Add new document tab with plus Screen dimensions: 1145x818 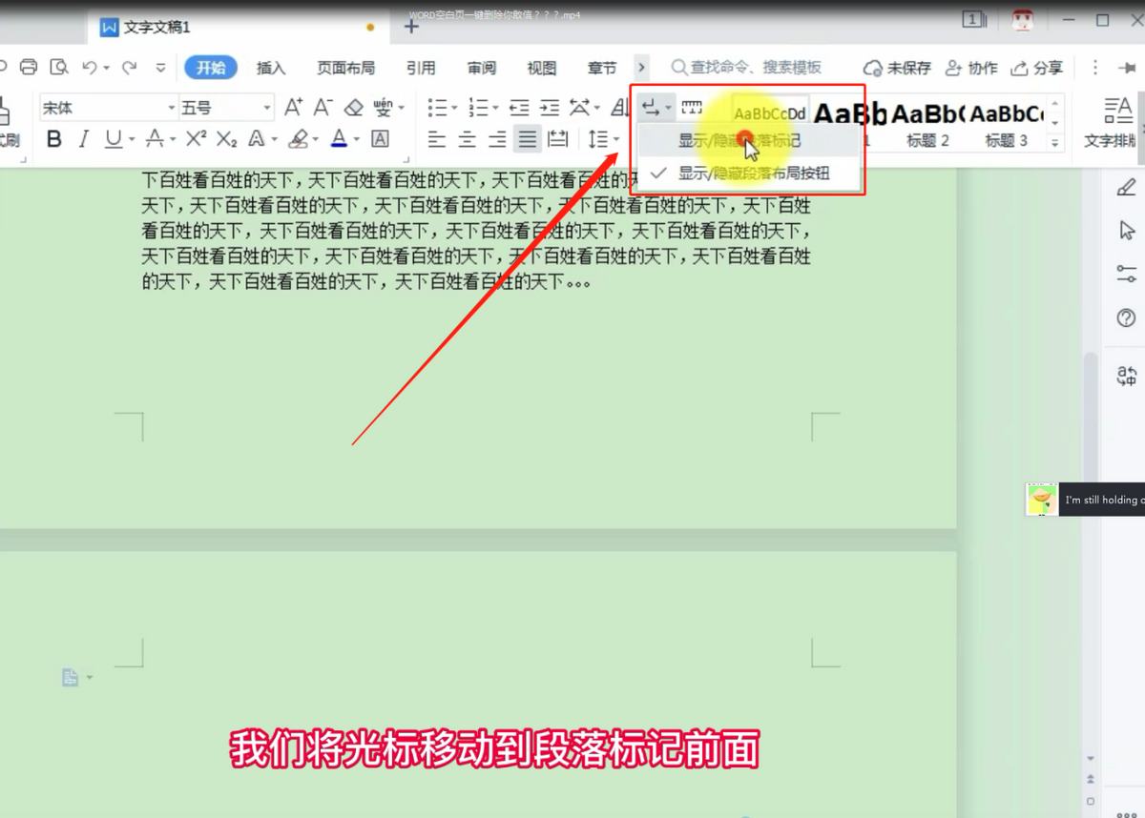click(411, 28)
